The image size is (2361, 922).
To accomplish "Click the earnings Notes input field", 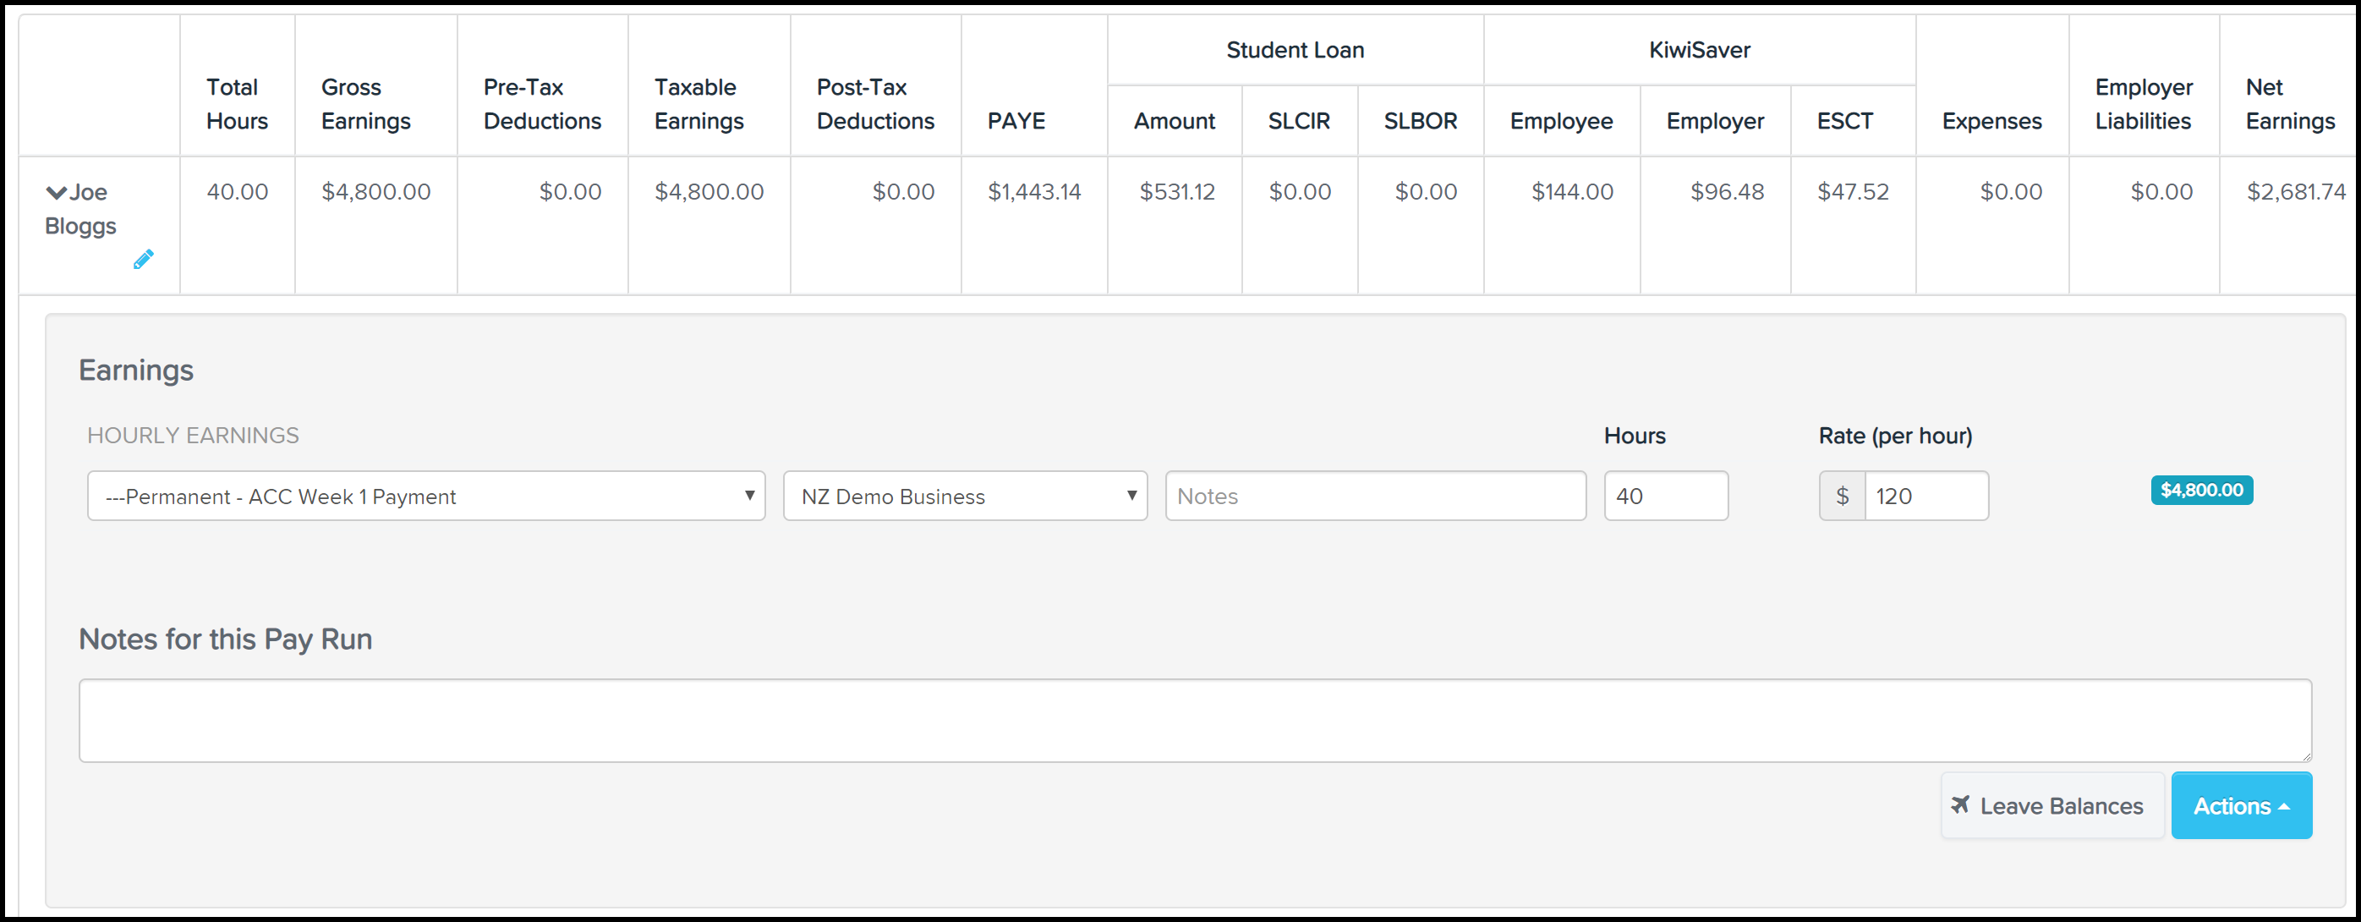I will click(1374, 496).
